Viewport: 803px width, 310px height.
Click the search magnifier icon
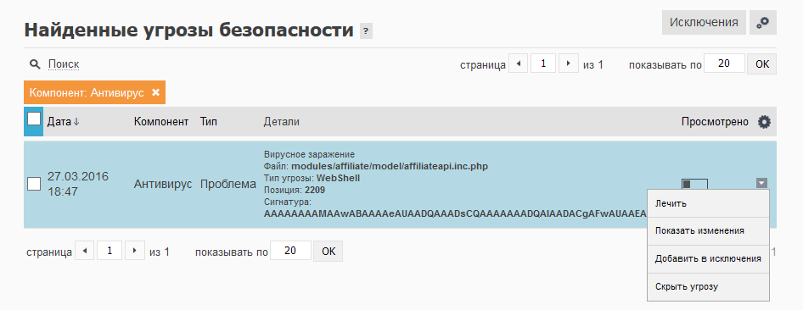[x=34, y=64]
